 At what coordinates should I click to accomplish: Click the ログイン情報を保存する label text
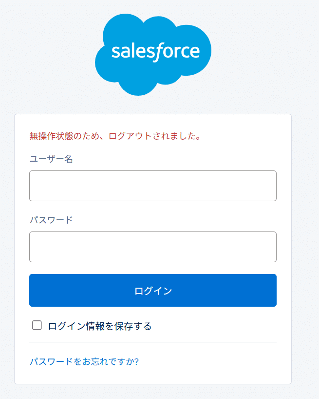100,326
